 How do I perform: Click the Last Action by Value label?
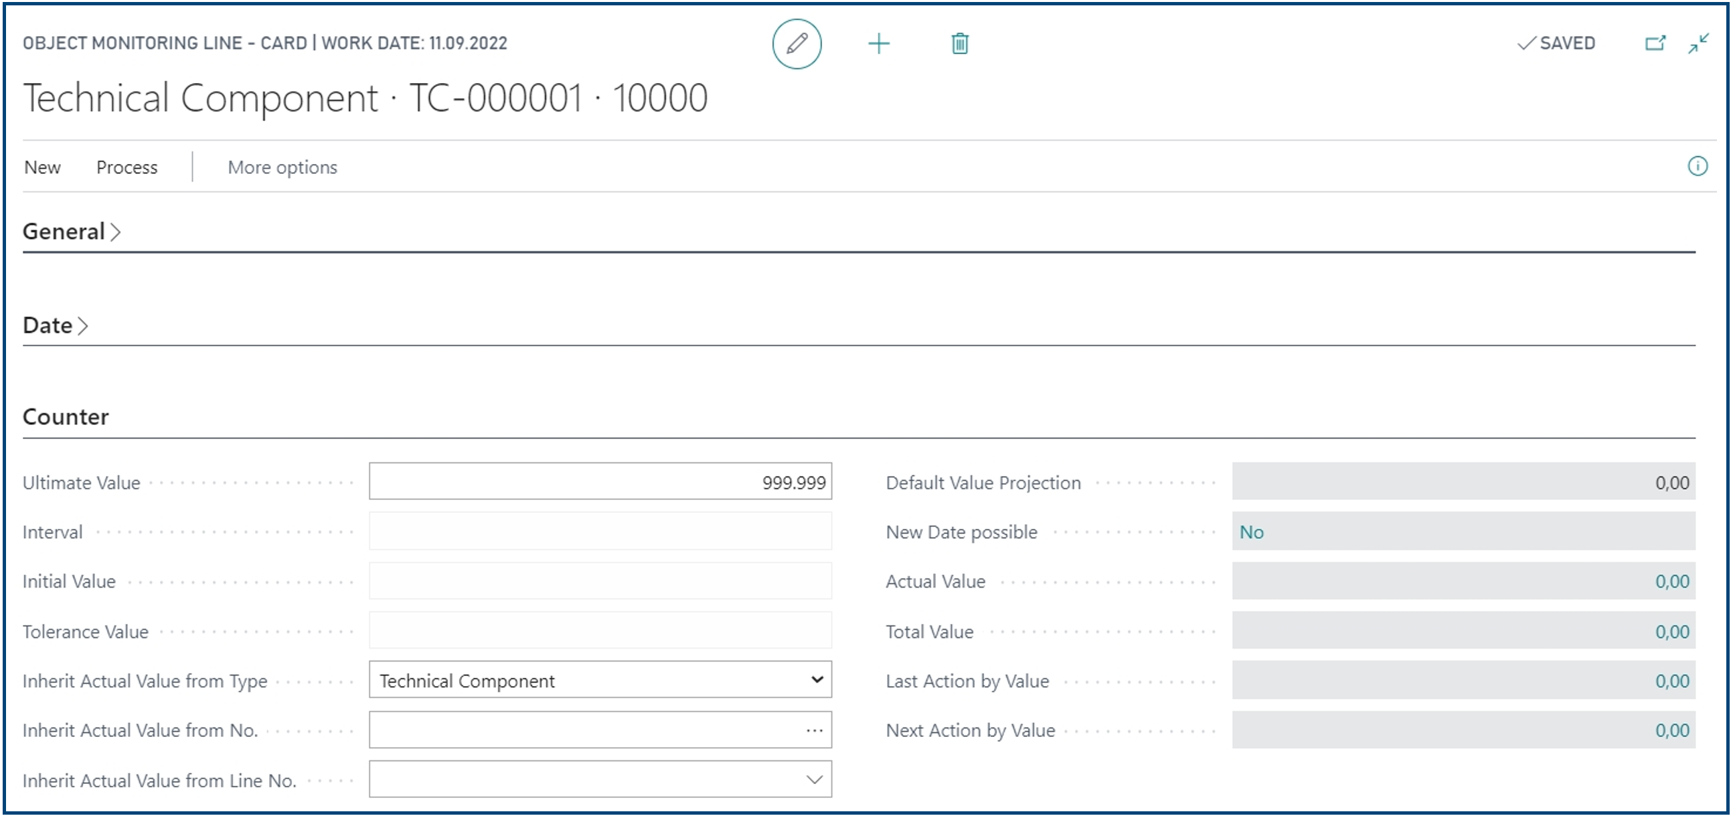tap(967, 681)
